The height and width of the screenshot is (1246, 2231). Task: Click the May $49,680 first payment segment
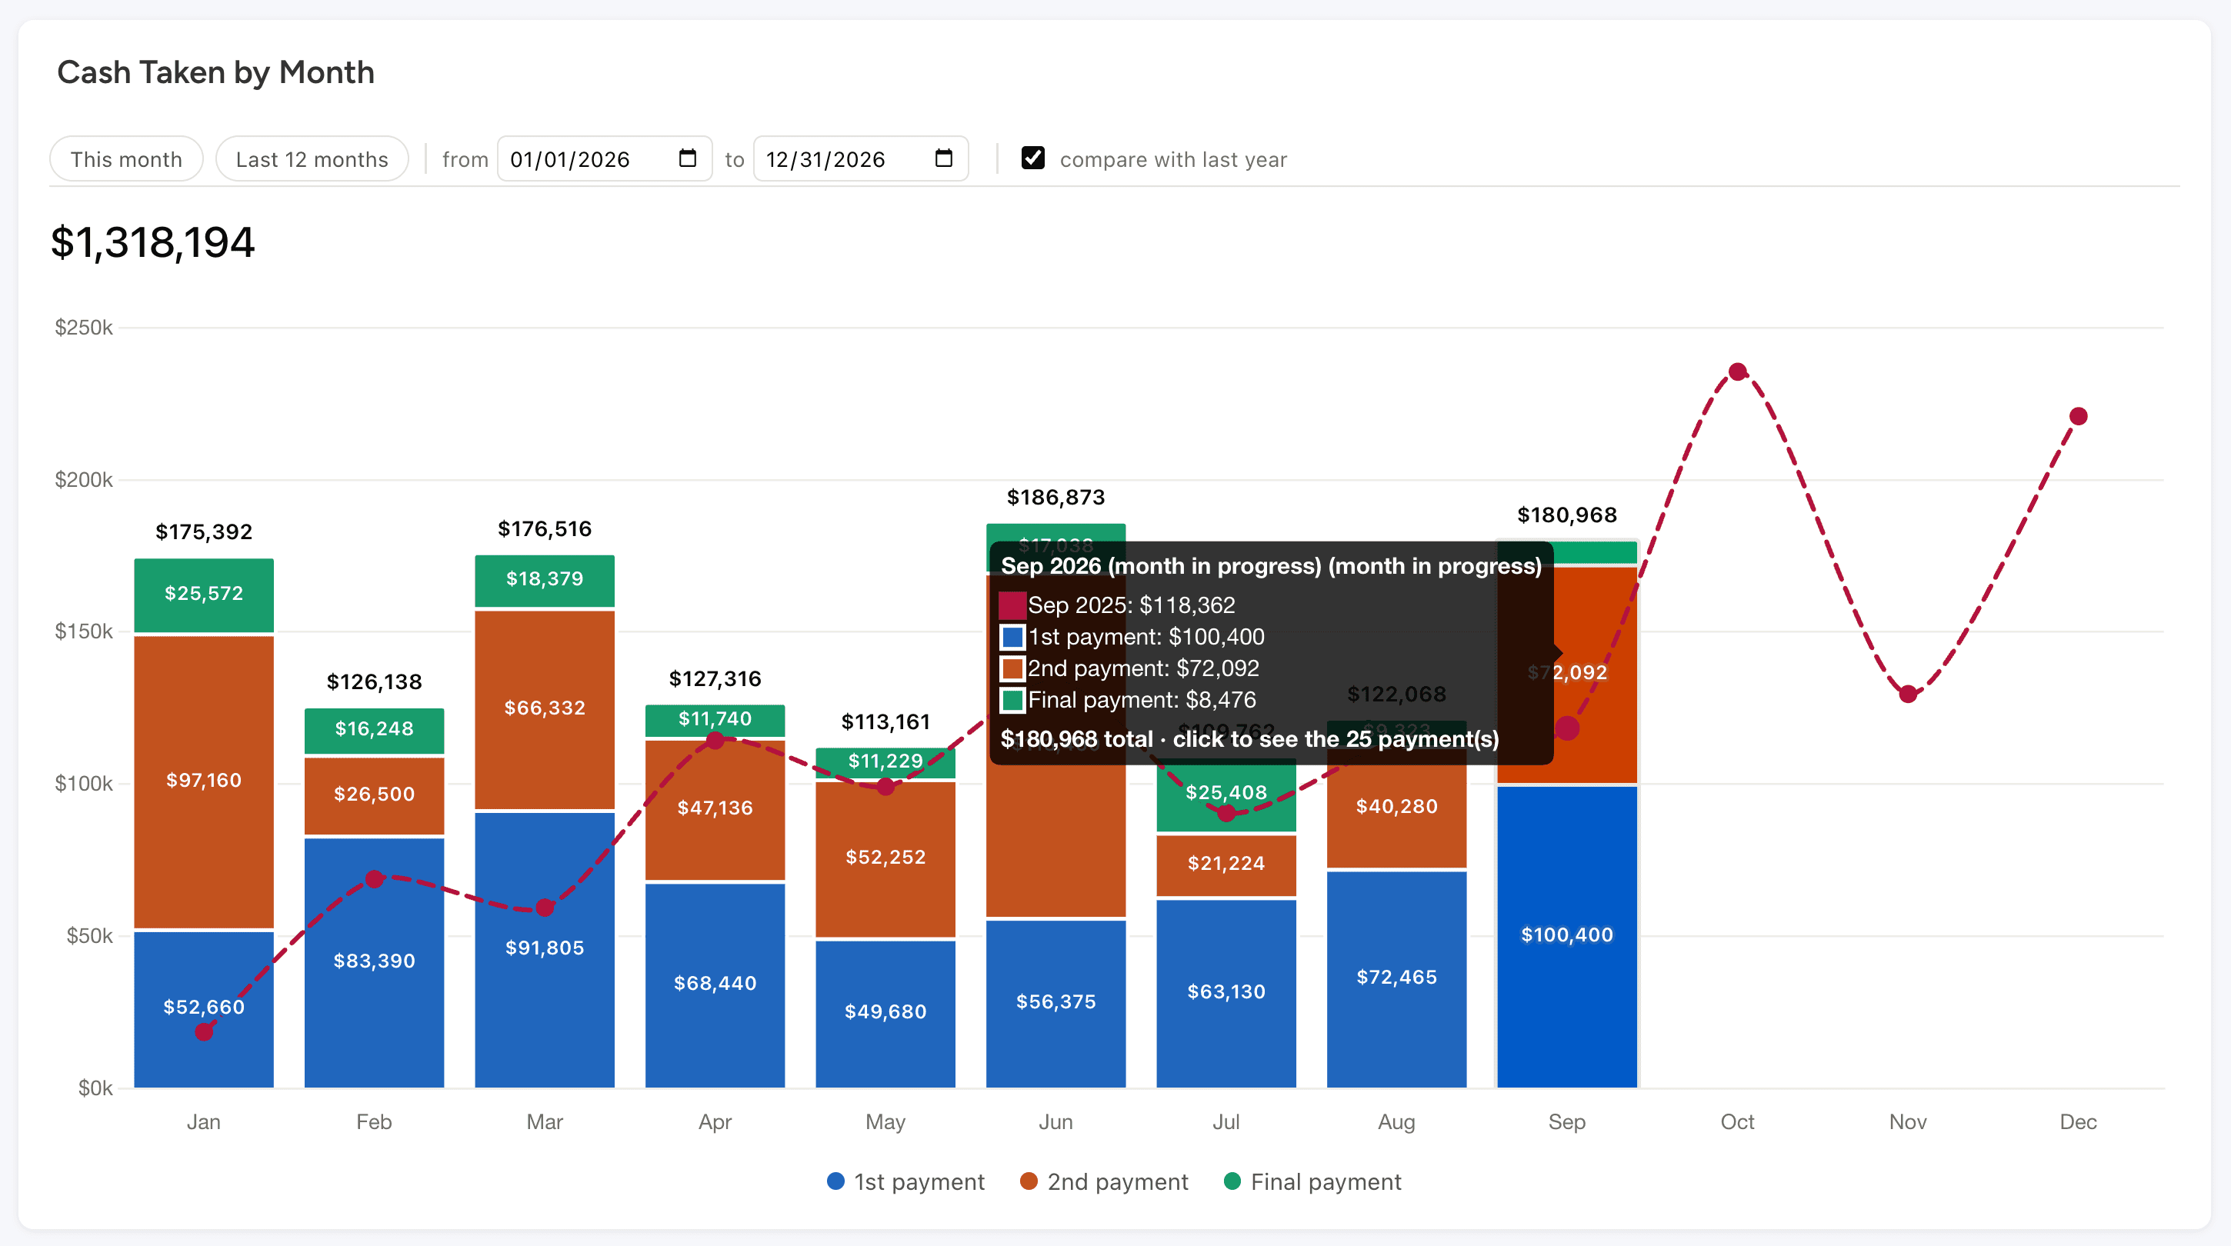point(885,1014)
